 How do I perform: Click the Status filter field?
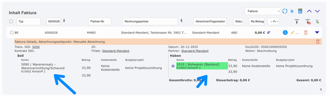pyautogui.click(x=238, y=21)
